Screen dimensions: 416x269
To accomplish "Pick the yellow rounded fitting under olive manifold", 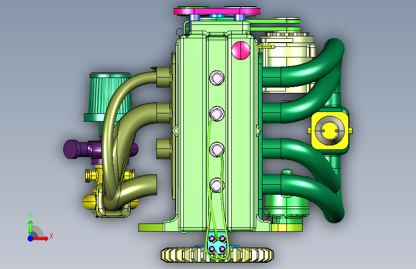I will click(x=89, y=202).
